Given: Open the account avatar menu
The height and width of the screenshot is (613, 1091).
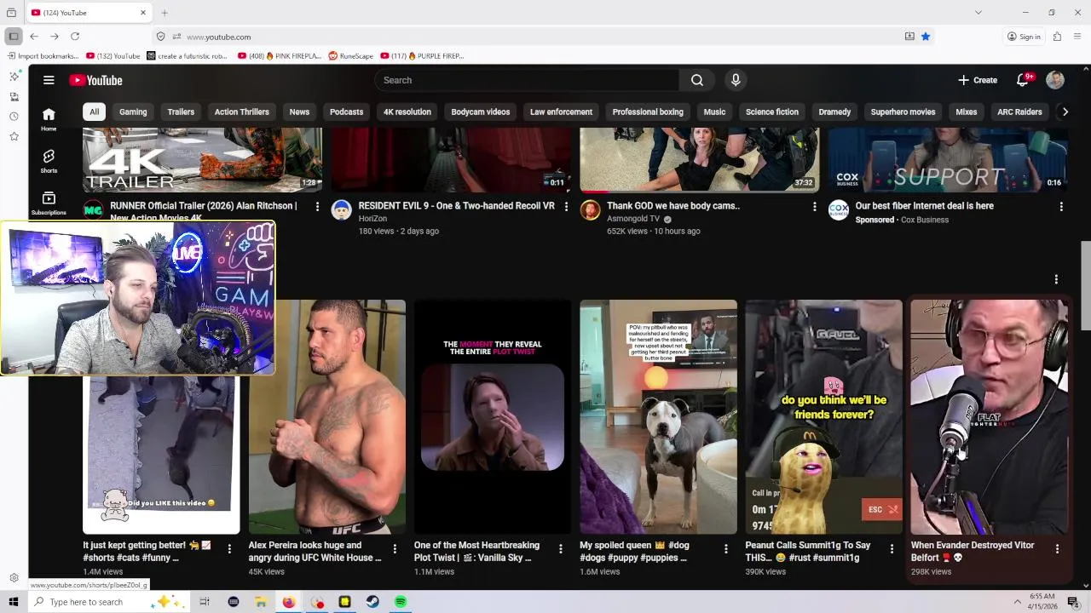Looking at the screenshot, I should [1055, 80].
